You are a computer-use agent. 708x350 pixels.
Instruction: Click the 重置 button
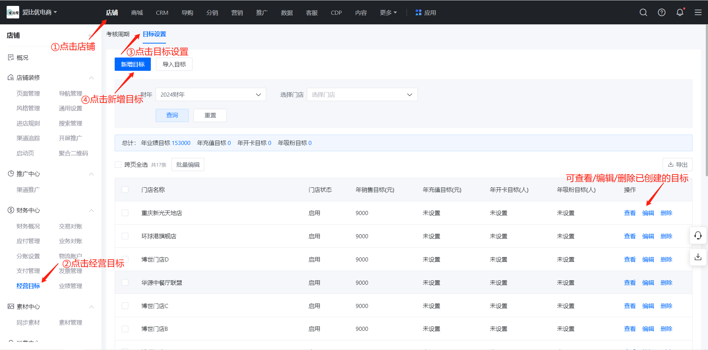(x=210, y=115)
